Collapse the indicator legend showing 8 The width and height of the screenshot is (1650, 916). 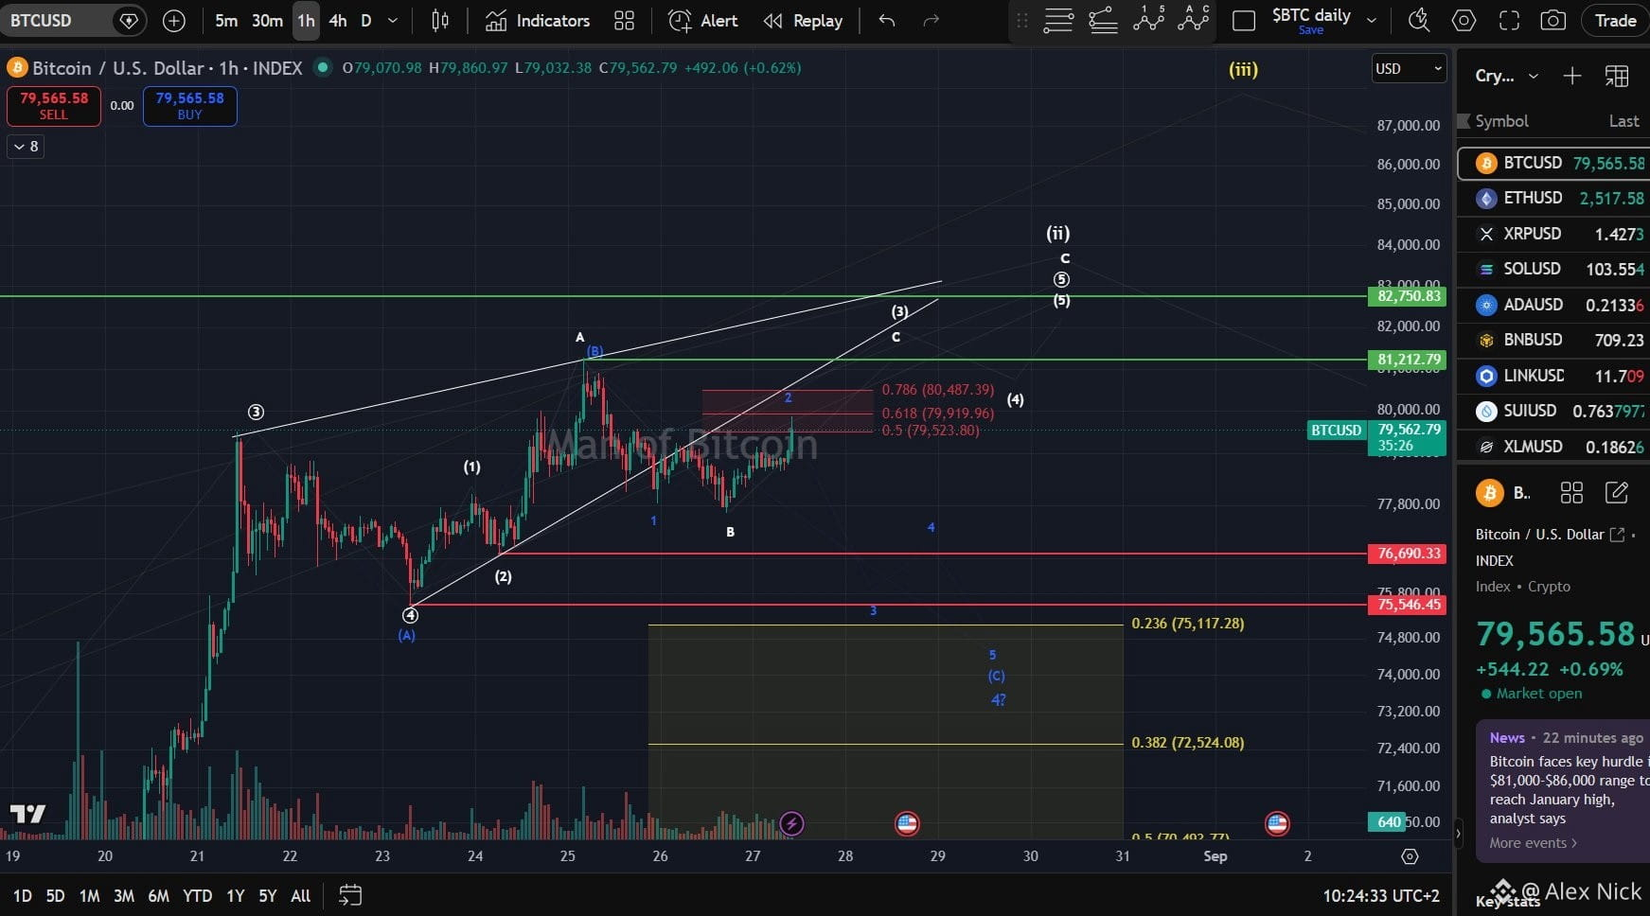tap(26, 147)
